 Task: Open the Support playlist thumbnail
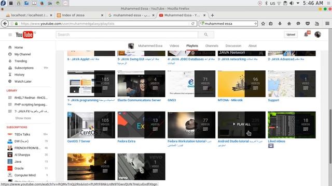(292, 84)
